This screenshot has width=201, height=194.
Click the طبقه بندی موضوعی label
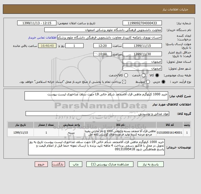coord(178,75)
